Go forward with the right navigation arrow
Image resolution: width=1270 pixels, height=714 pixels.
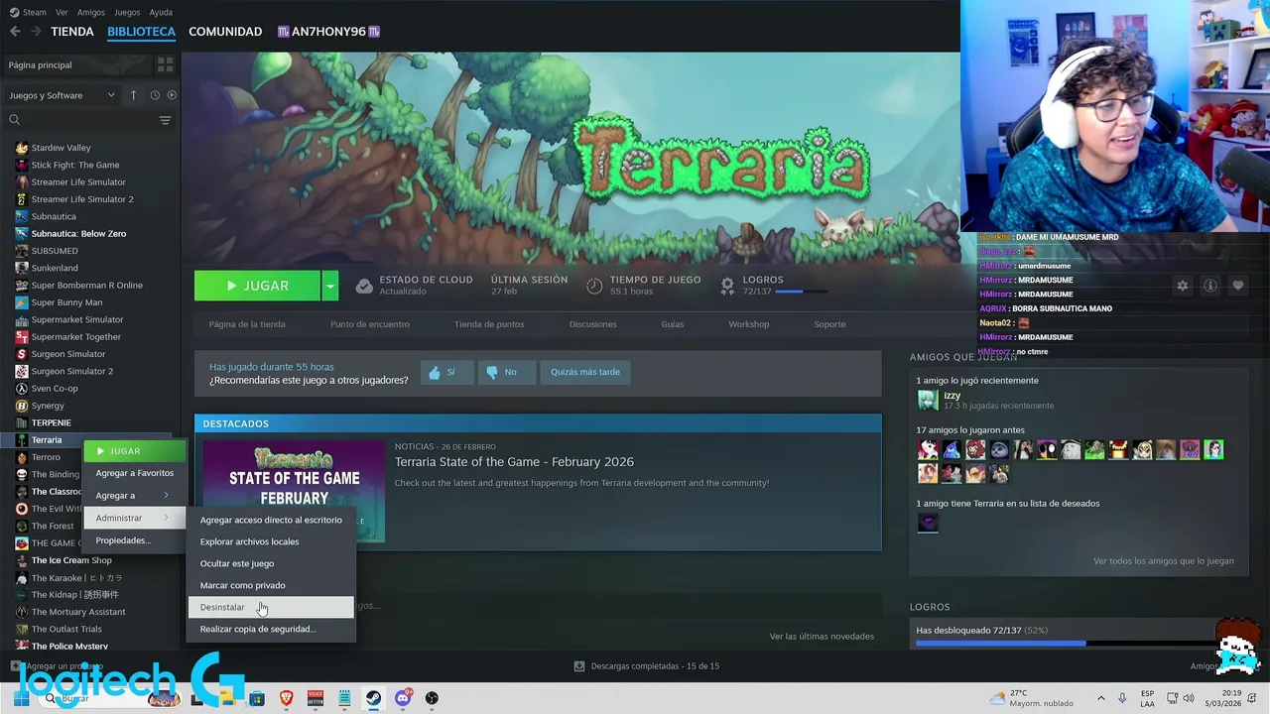(x=36, y=32)
